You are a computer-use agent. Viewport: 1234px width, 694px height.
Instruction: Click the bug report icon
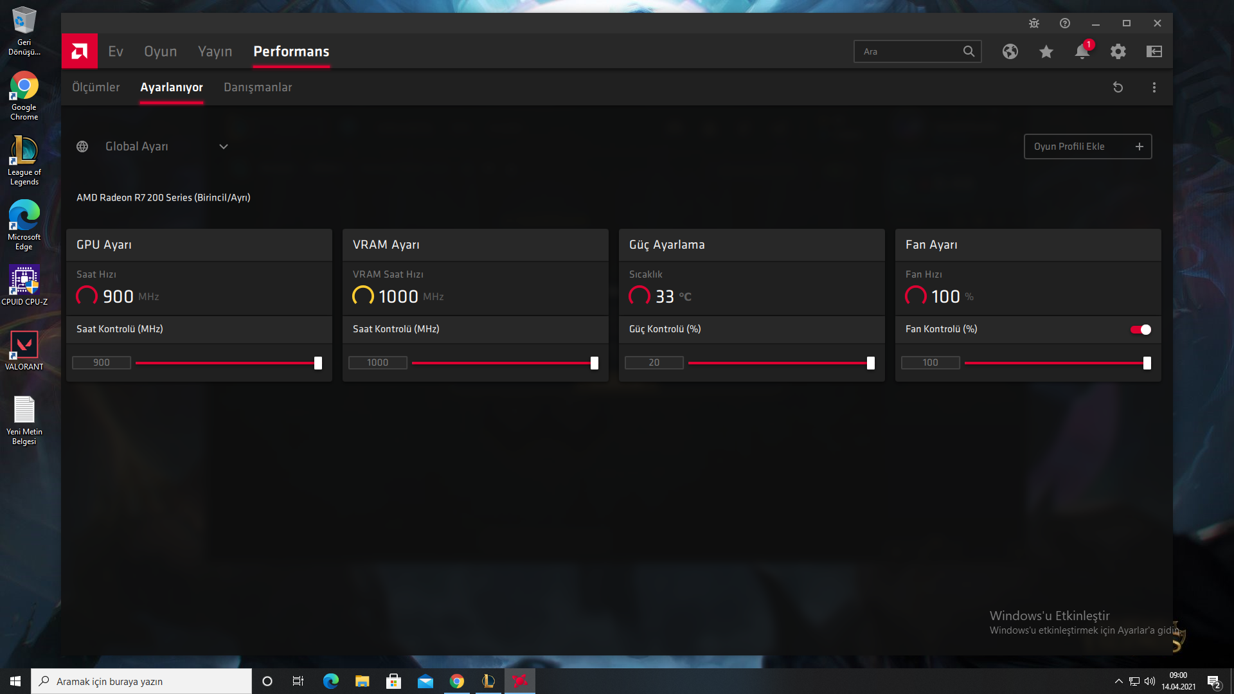pyautogui.click(x=1033, y=23)
